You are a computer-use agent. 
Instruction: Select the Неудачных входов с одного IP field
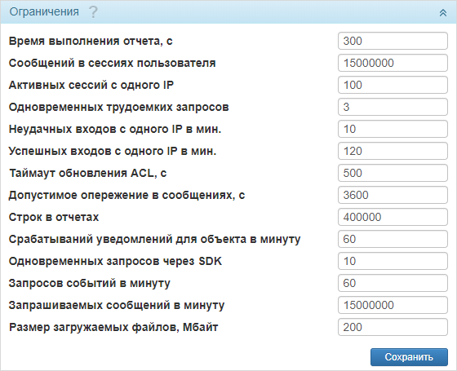393,129
